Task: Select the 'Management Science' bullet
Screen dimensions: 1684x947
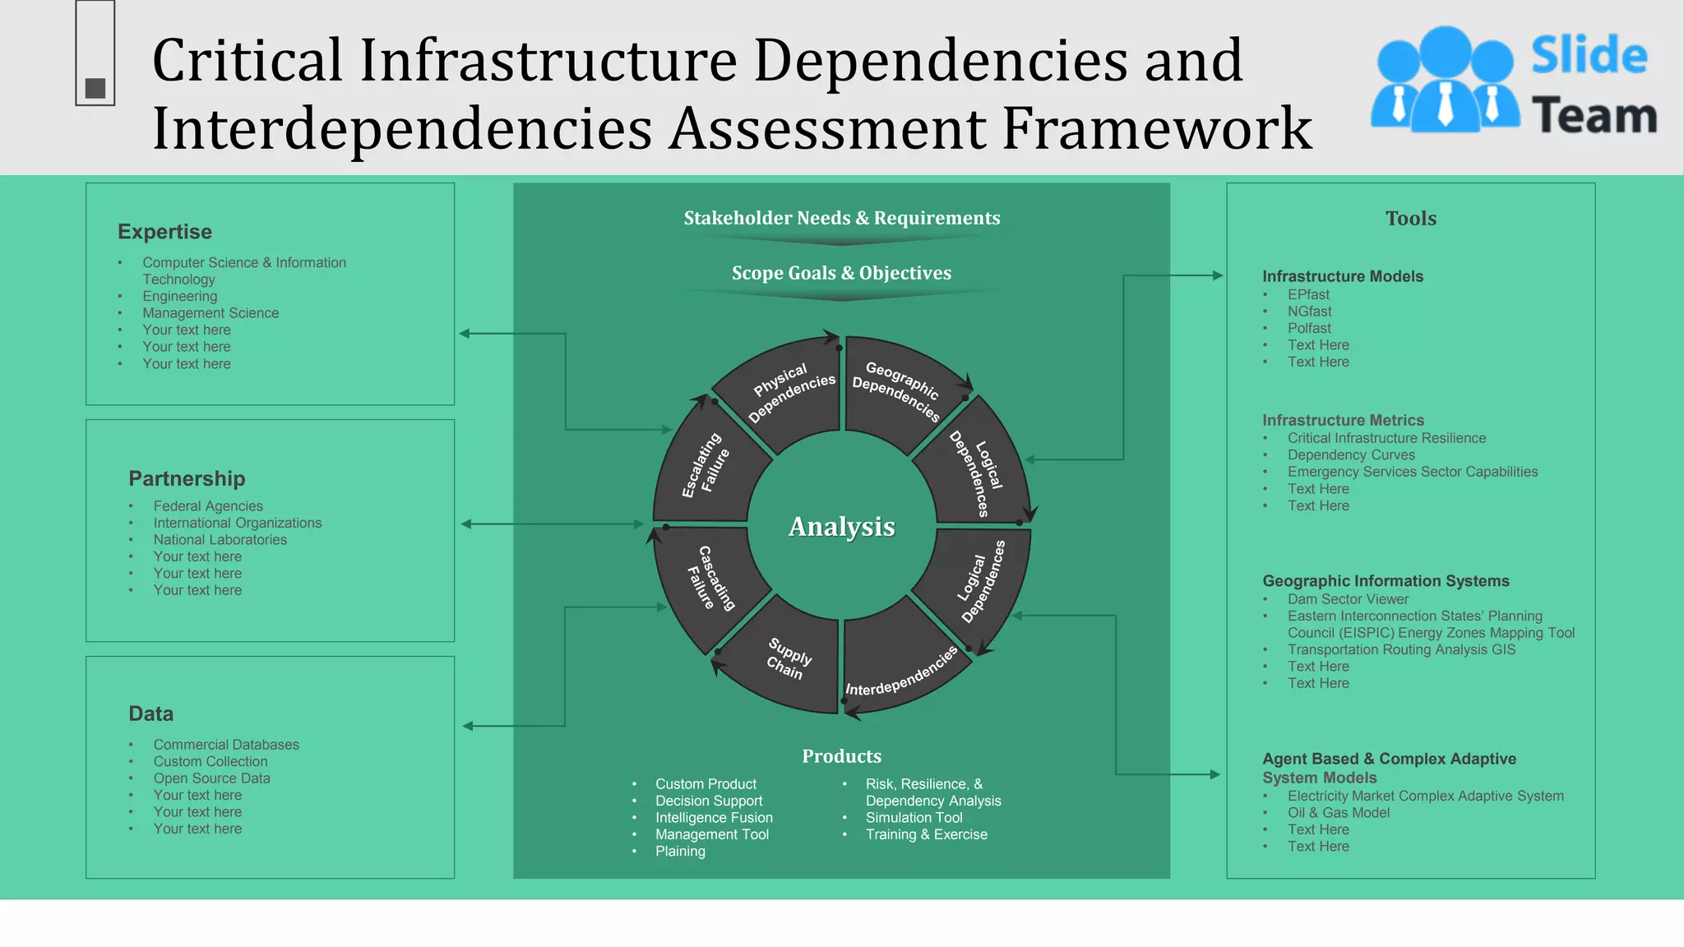Action: click(x=210, y=313)
